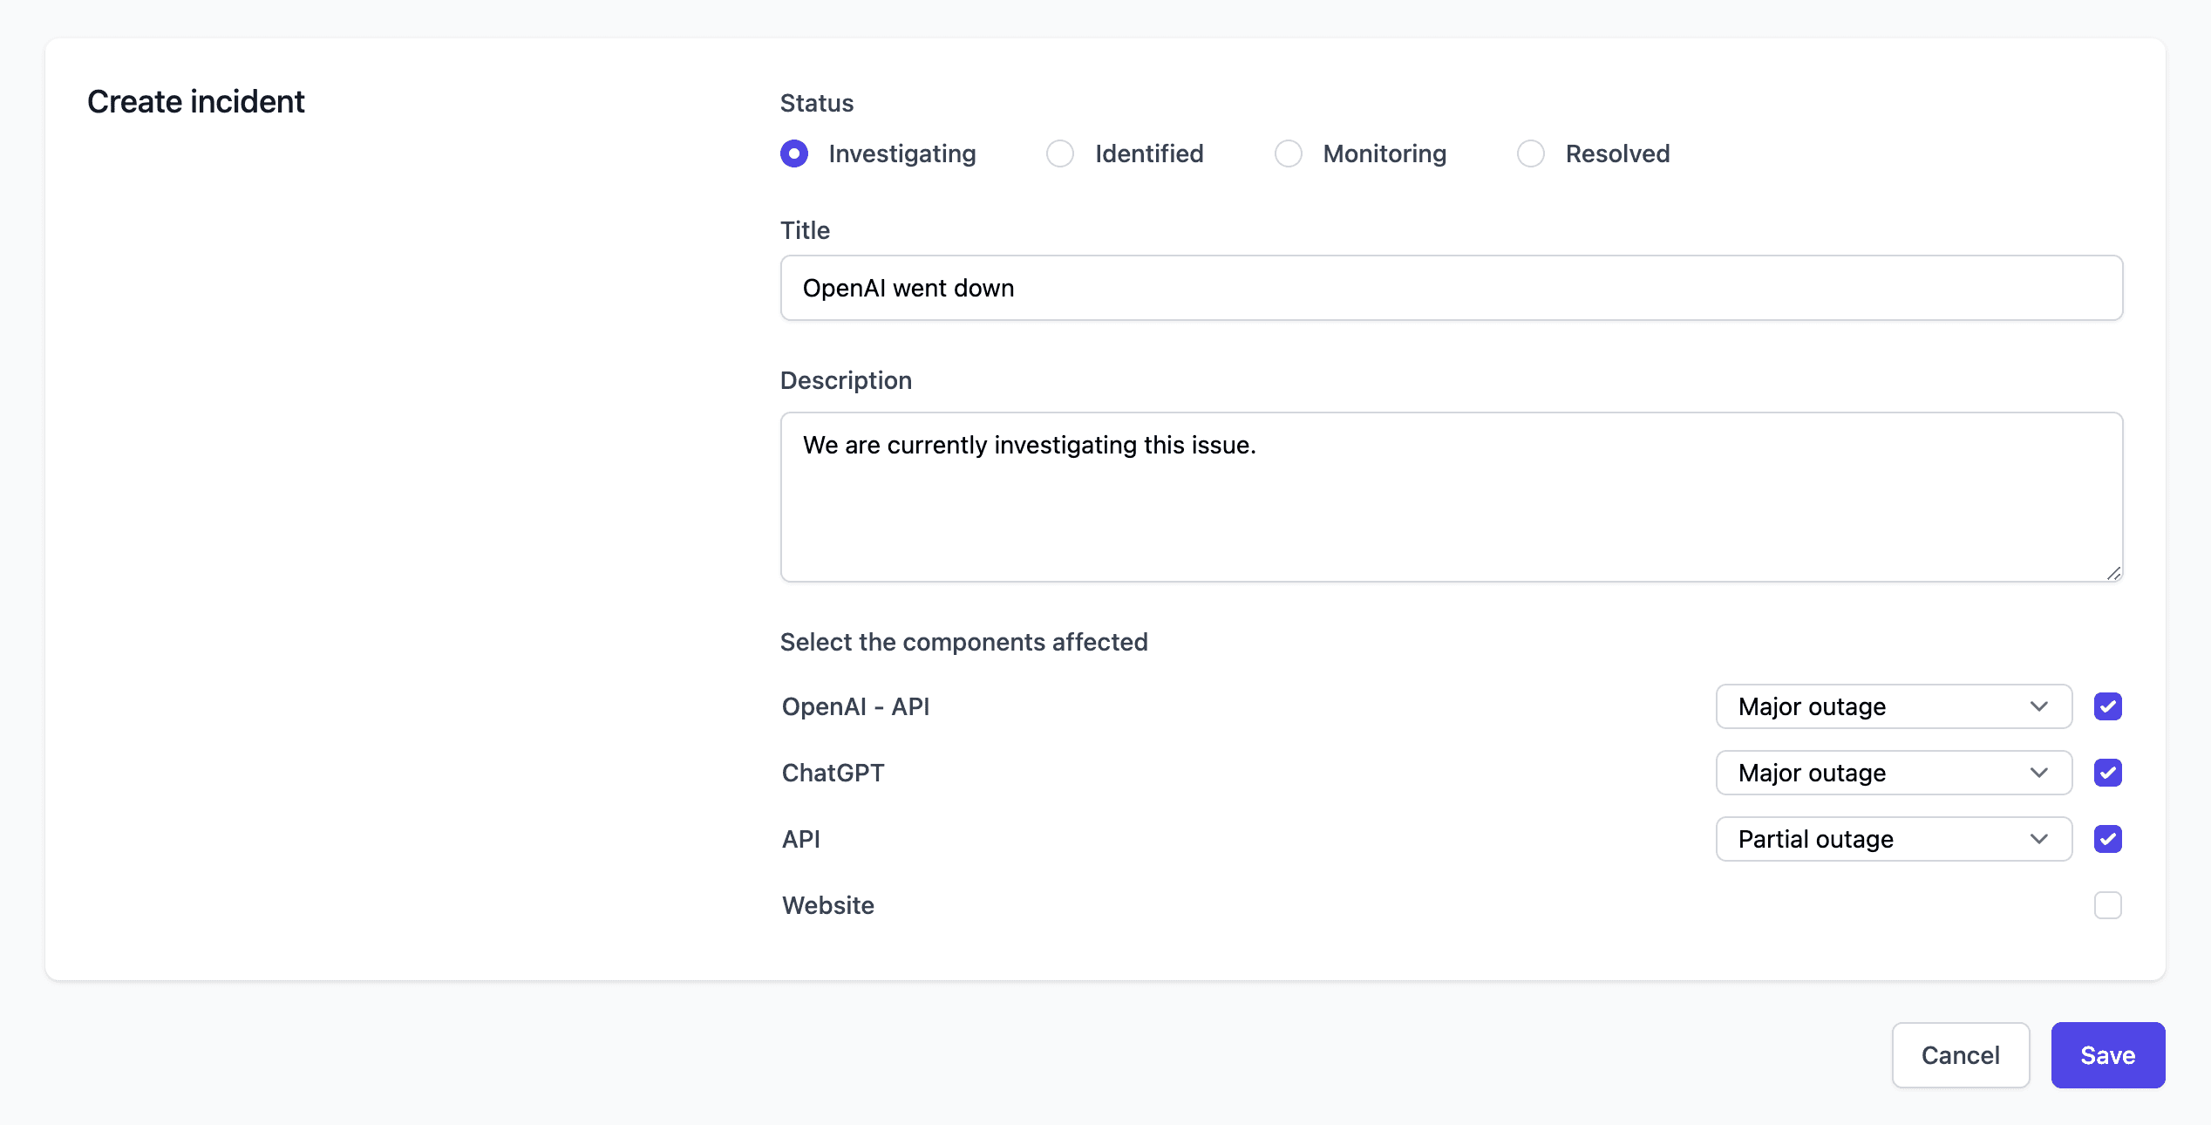Select the Identified status radio button
2211x1125 pixels.
pos(1059,153)
